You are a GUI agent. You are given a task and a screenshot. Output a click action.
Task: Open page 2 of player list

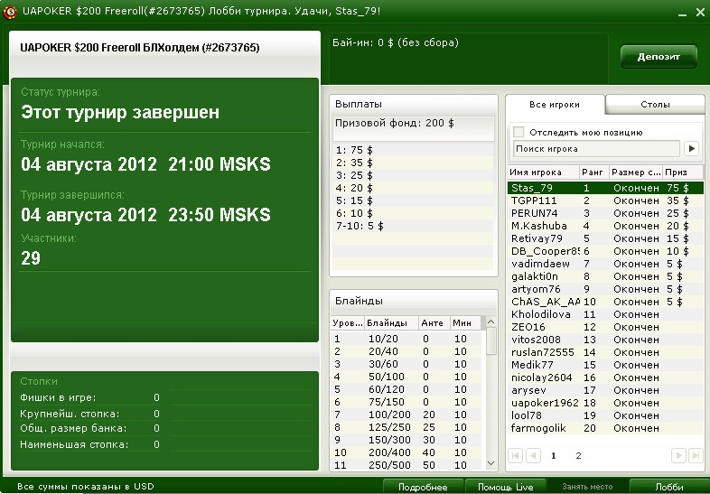[578, 455]
